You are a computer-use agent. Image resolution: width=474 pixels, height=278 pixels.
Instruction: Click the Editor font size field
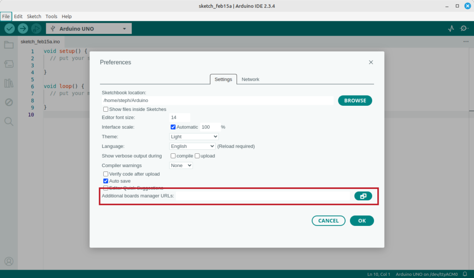(x=180, y=117)
